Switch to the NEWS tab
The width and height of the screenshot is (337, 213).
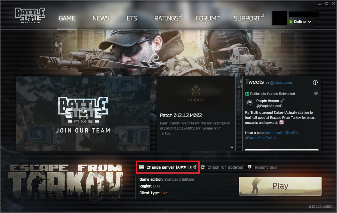pyautogui.click(x=101, y=18)
